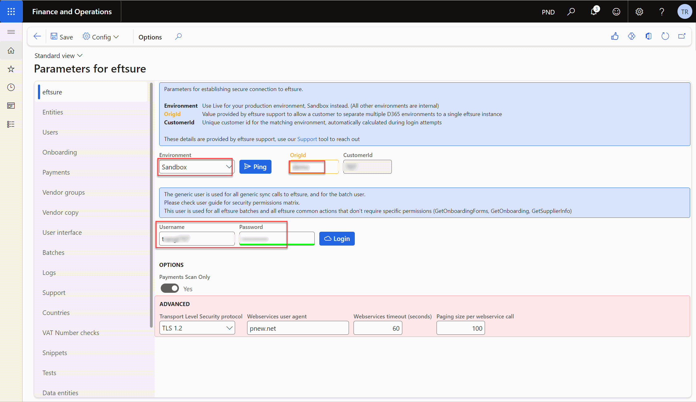Refresh the page
696x402 pixels.
[x=665, y=36]
